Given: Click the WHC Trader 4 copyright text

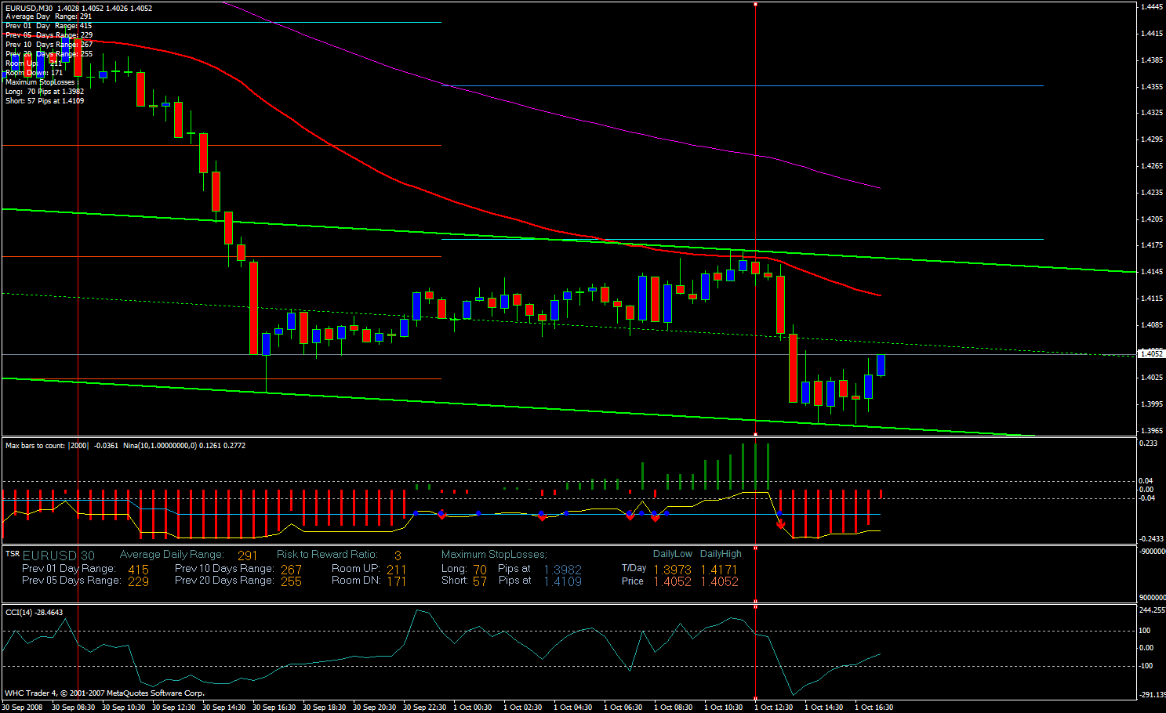Looking at the screenshot, I should point(104,693).
